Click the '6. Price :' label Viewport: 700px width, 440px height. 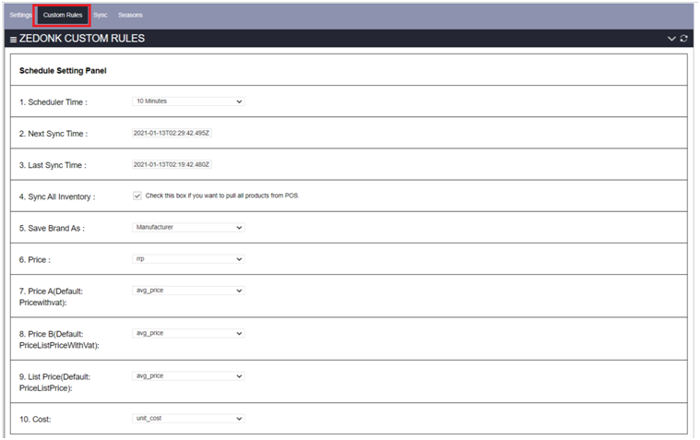click(35, 260)
